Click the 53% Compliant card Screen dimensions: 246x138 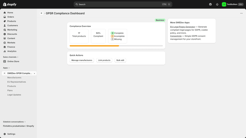[x=98, y=36]
